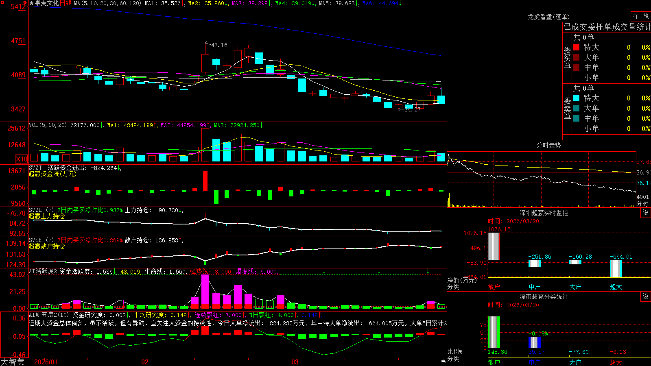Viewport: 651px width, 366px height.
Task: Click the cyan 特大 sell-order color swatch
Action: pos(576,98)
